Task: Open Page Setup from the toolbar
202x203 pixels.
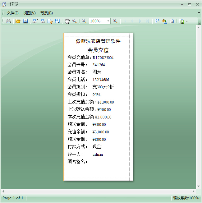Action: (50, 21)
